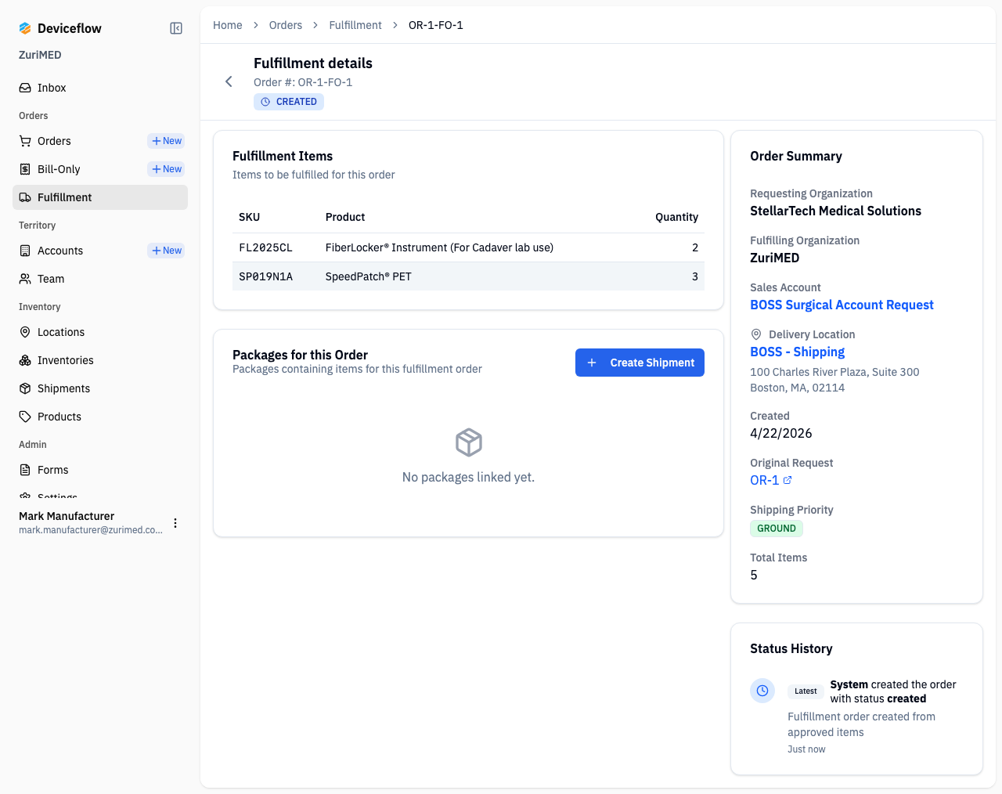Open Bill-Only in the sidebar
The image size is (1002, 794).
(78, 169)
